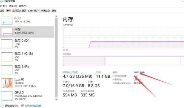This screenshot has width=184, height=108.
Task: Select the 内存 memory graph thumbnail
Action: click(7, 32)
